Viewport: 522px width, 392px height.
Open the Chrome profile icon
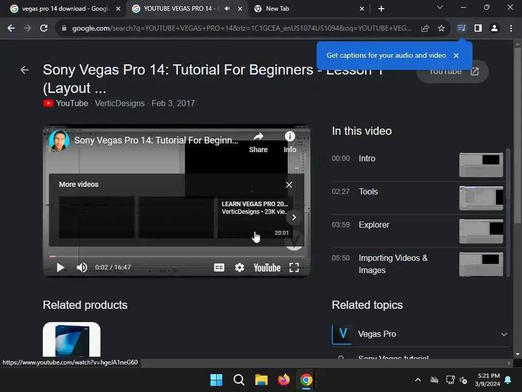(494, 29)
